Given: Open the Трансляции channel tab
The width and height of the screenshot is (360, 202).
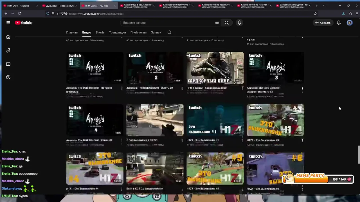Looking at the screenshot, I should tap(118, 33).
